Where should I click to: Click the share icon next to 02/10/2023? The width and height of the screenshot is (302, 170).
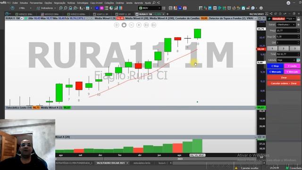pos(271,14)
